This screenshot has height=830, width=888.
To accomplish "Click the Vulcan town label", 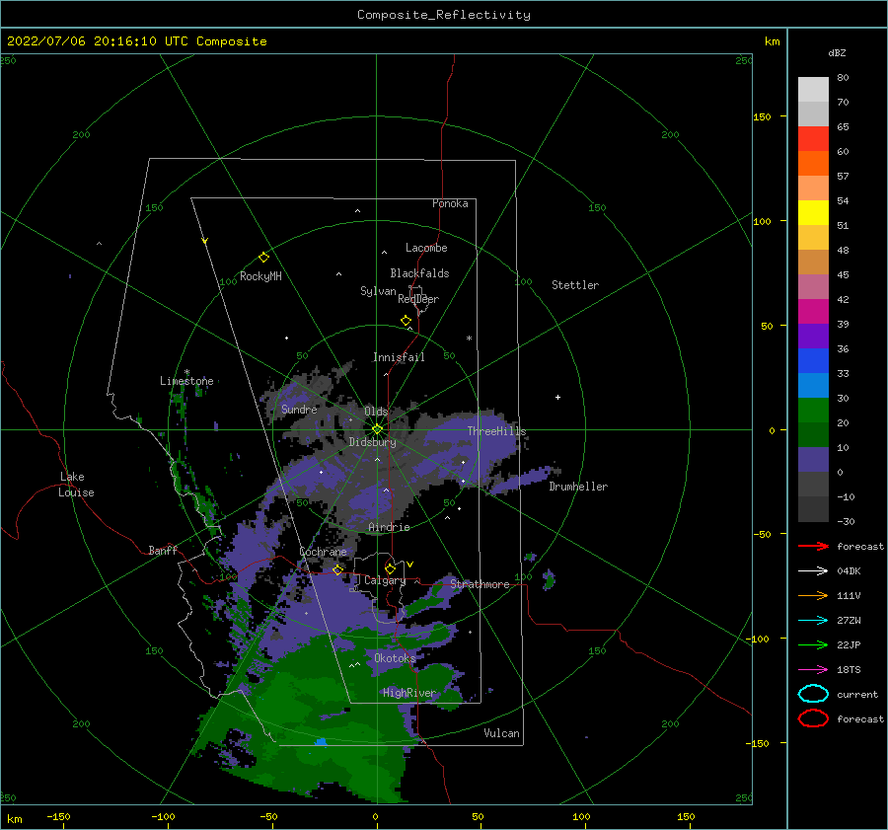I will (x=502, y=733).
